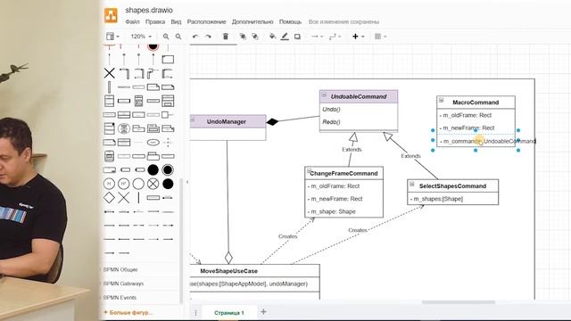The width and height of the screenshot is (571, 321).
Task: Click the 'Все изменения сохранены' status link
Action: [343, 21]
